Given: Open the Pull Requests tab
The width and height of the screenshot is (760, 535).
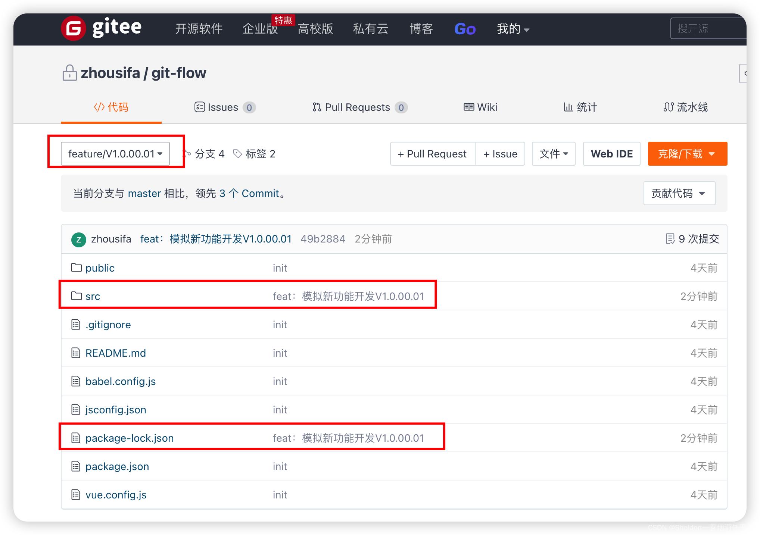Looking at the screenshot, I should click(360, 107).
